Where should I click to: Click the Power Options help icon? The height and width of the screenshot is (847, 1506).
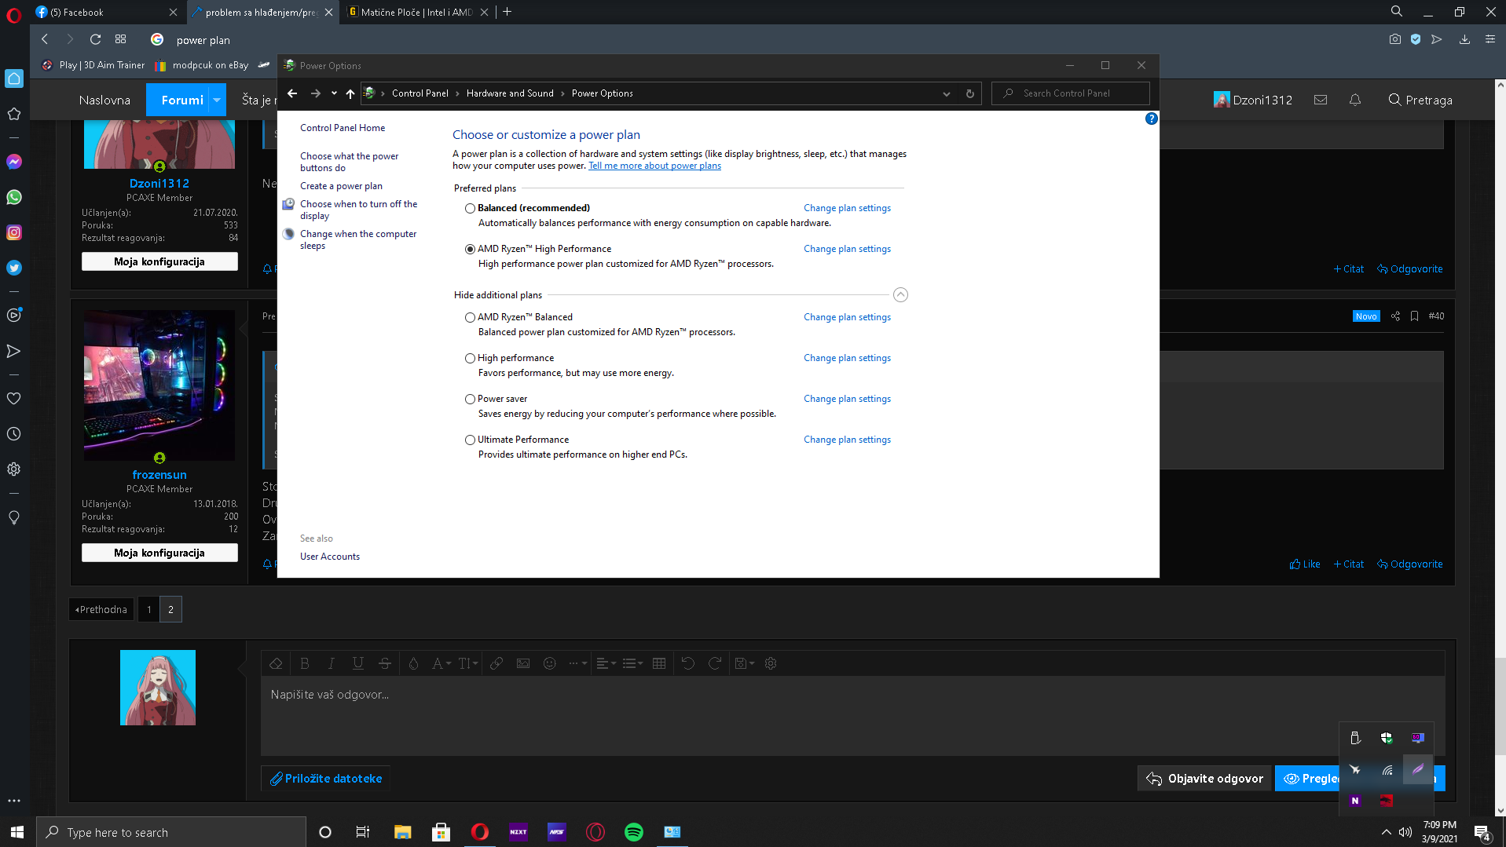tap(1151, 119)
